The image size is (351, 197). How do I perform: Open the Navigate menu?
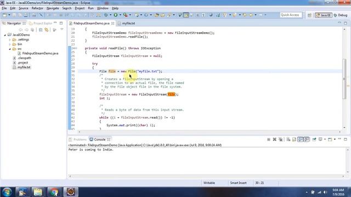pos(53,8)
